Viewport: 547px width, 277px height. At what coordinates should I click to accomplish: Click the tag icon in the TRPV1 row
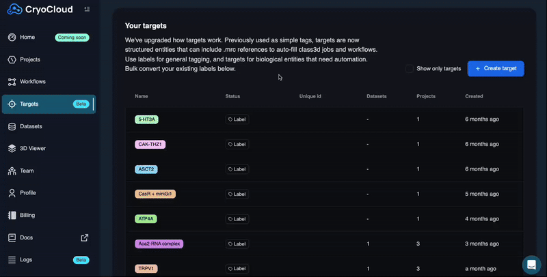230,269
